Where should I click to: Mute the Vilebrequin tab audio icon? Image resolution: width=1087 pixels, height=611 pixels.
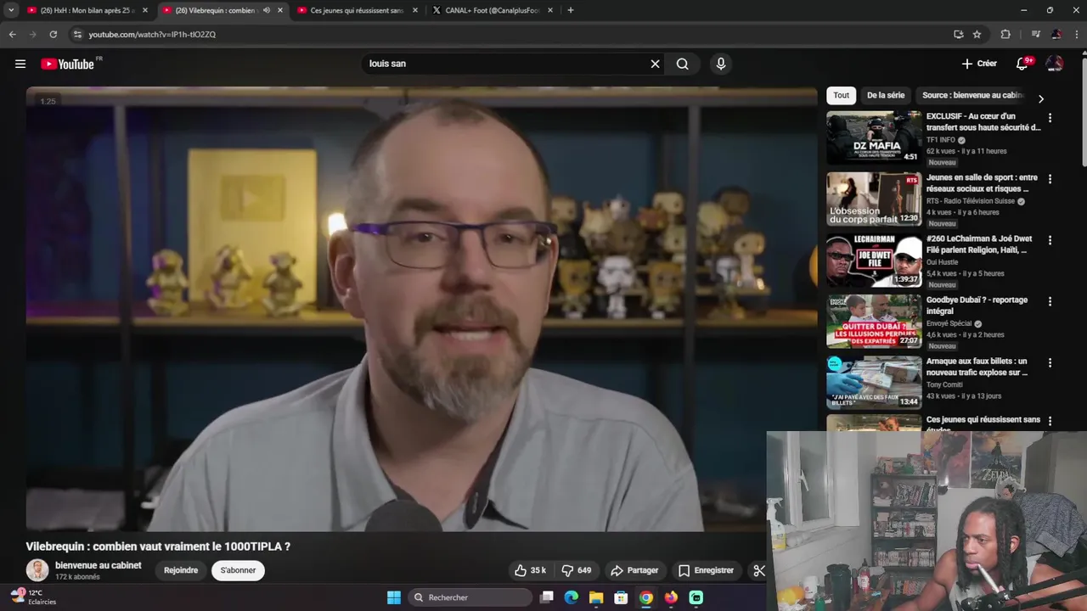266,10
